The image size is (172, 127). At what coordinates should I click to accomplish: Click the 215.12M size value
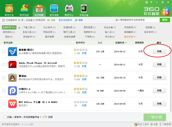coord(100,52)
